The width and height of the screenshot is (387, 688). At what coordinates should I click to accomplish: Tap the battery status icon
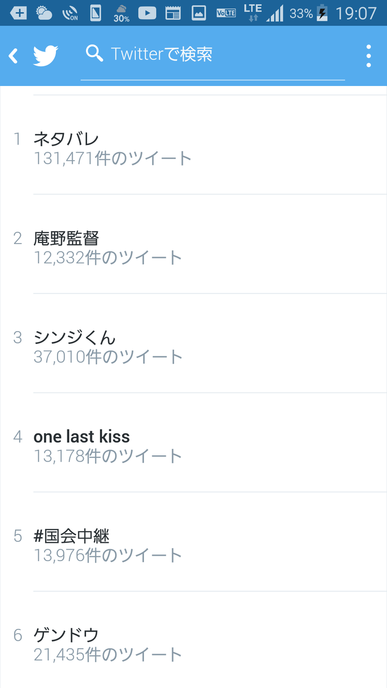[x=322, y=13]
